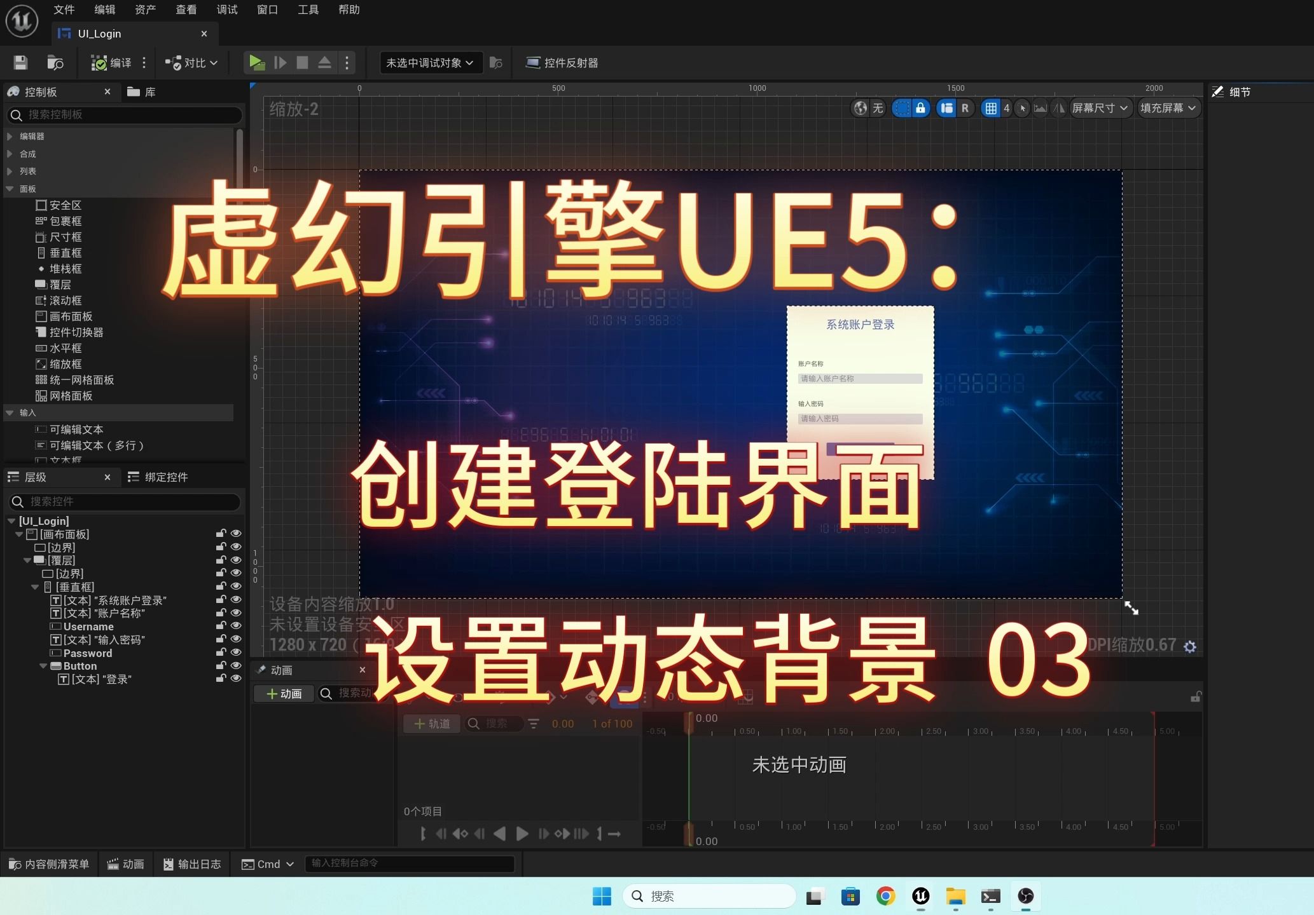Open DPI scale settings gear
Image resolution: width=1314 pixels, height=915 pixels.
pos(1190,647)
